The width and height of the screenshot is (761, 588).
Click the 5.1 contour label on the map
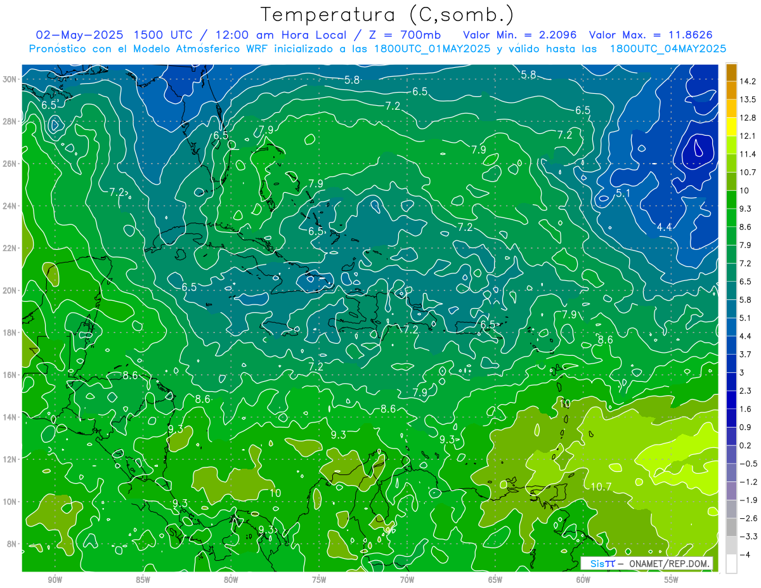(x=623, y=192)
